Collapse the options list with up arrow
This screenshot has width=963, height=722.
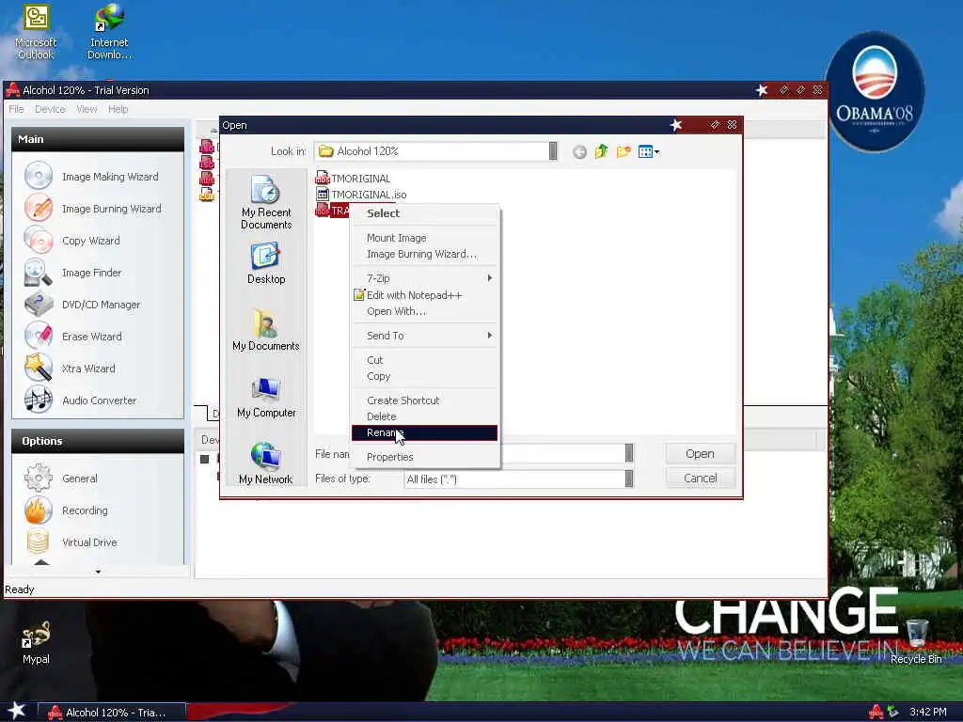(41, 562)
